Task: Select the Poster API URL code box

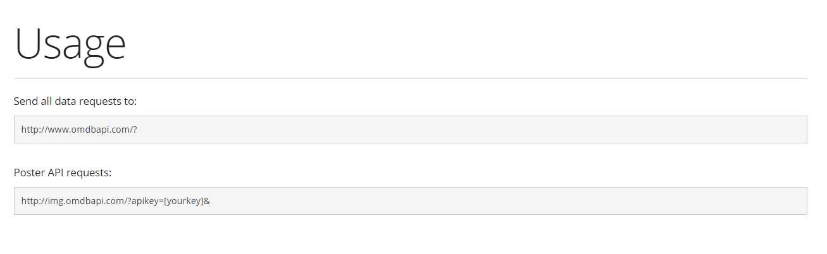Action: [410, 201]
